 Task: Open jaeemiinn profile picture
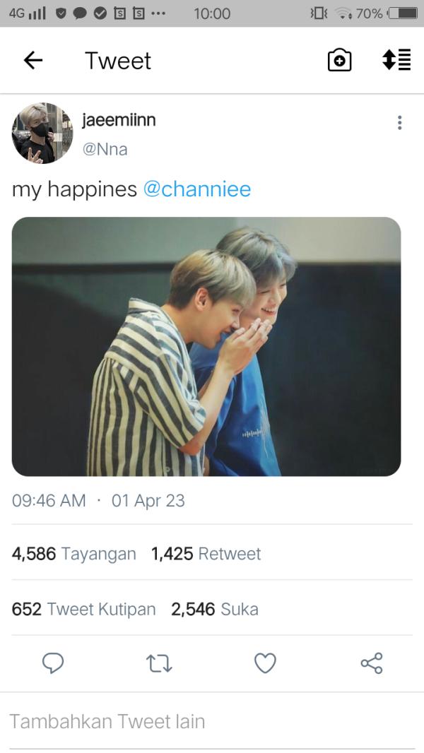coord(42,134)
